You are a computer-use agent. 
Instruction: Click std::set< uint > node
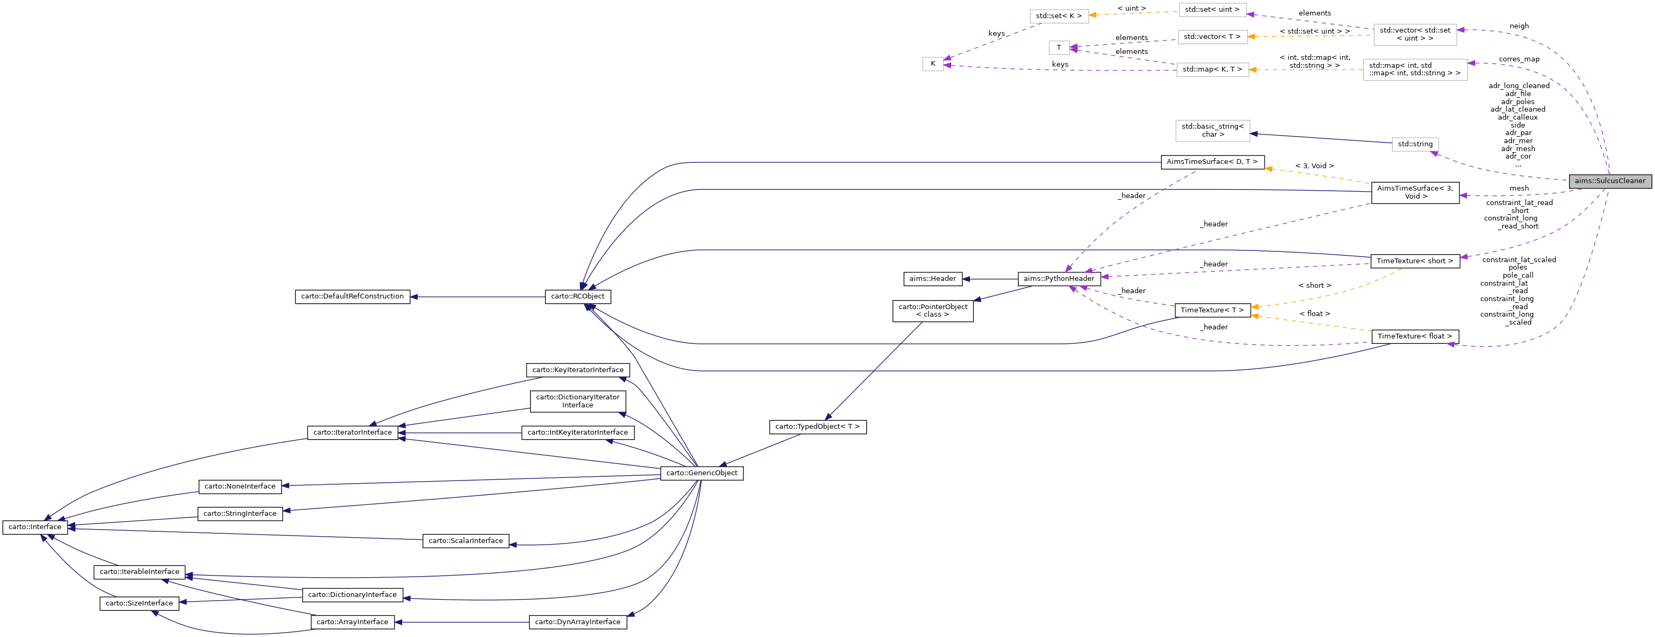tap(1212, 10)
